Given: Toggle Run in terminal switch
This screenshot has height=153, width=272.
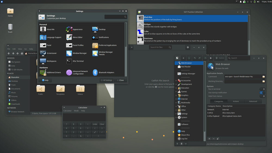Looking at the screenshot, I should coord(262,89).
